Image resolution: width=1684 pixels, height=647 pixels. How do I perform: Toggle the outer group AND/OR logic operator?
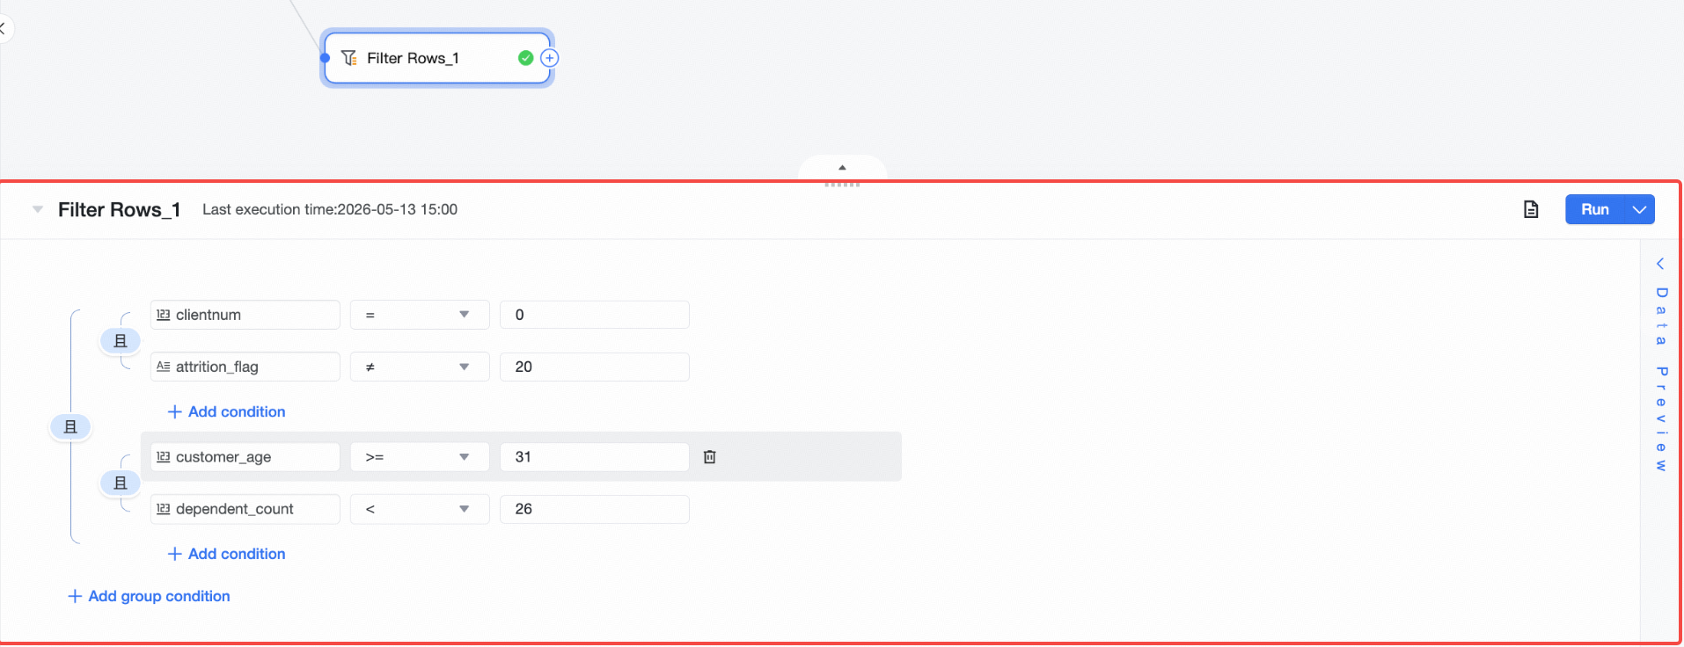71,427
